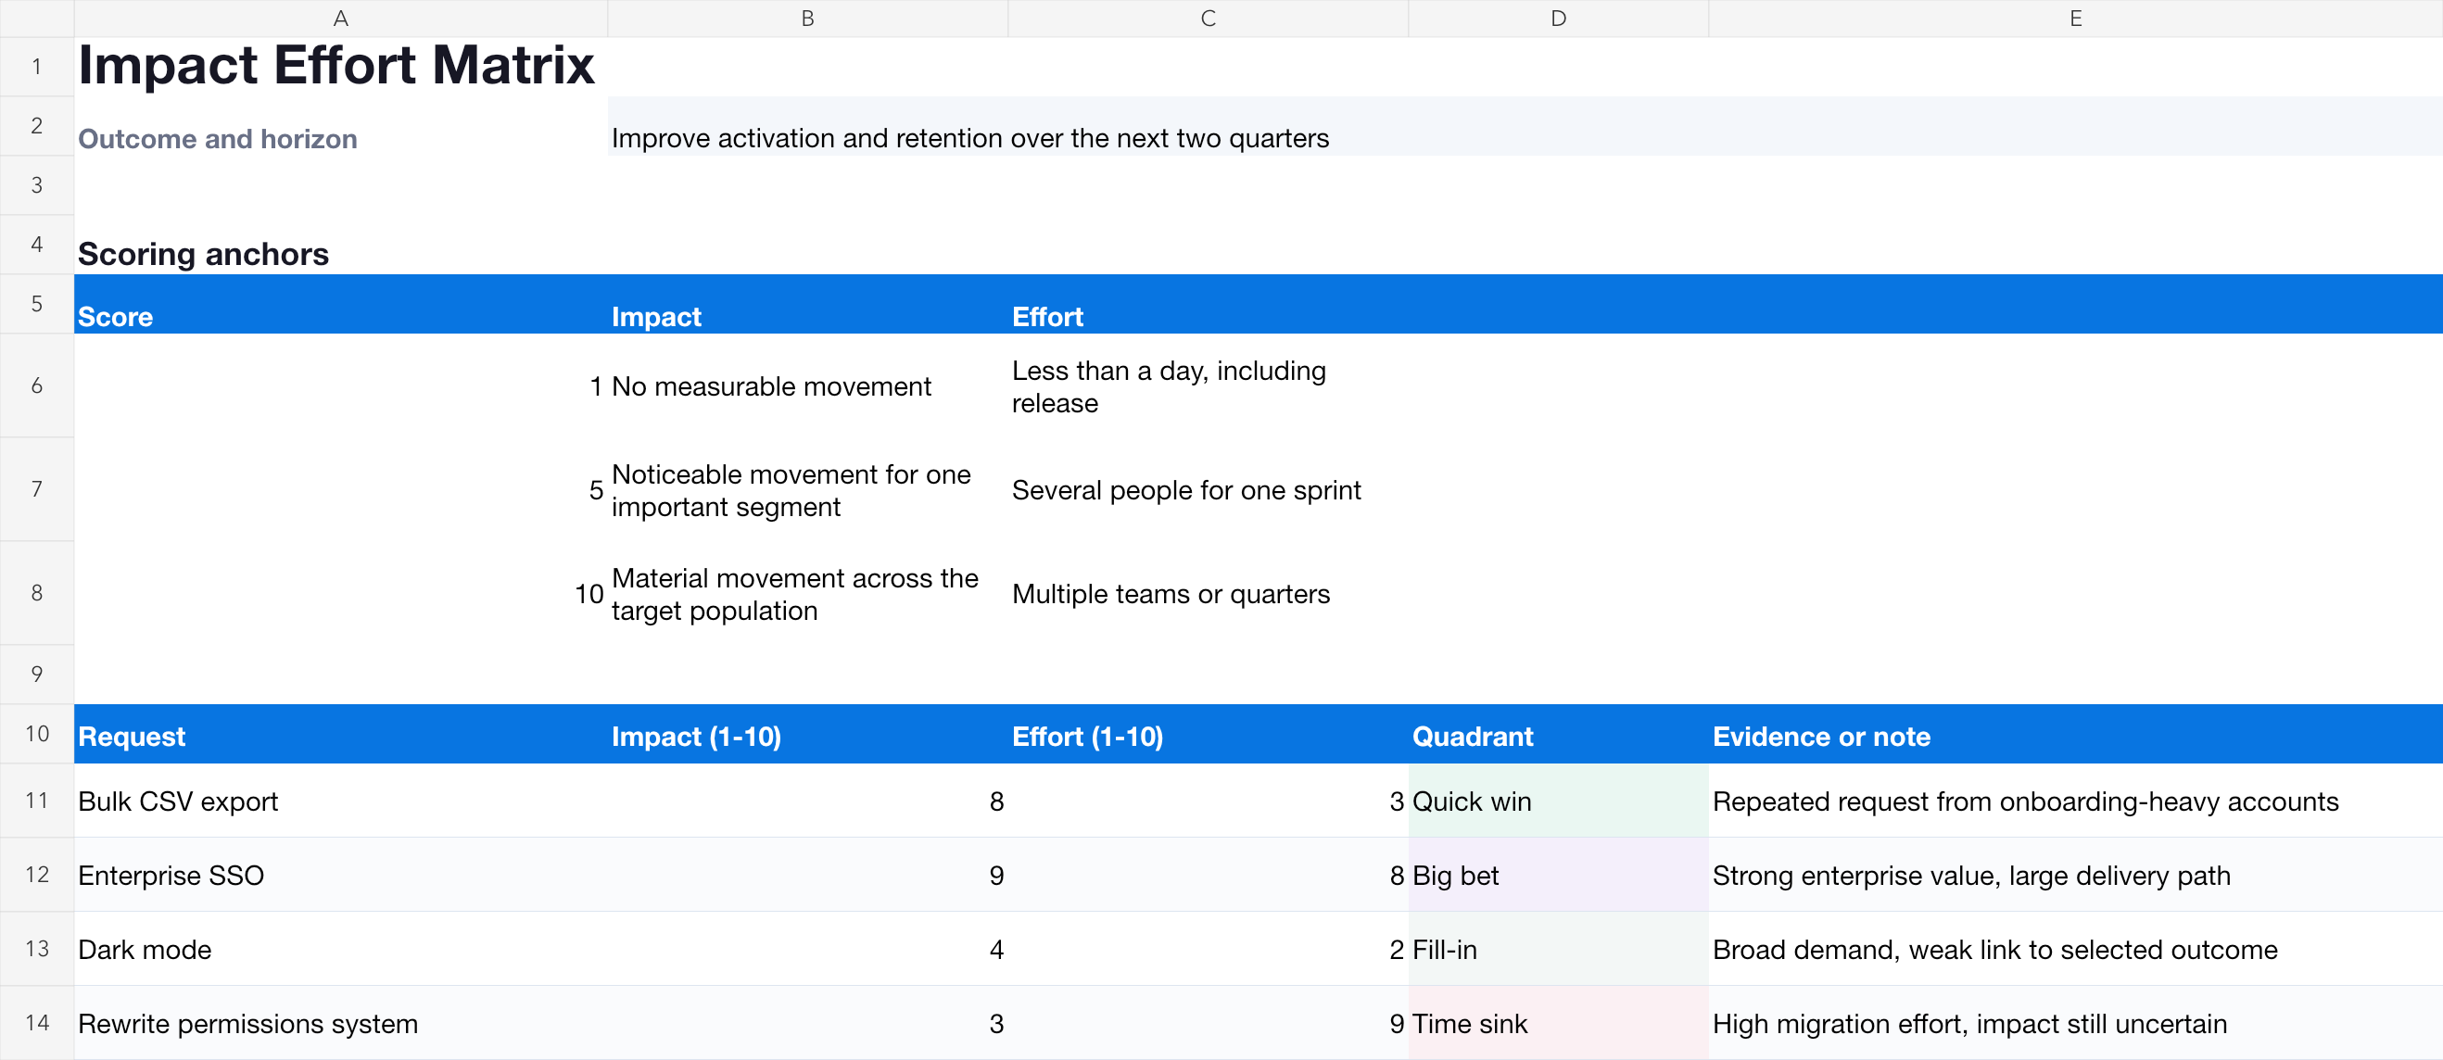This screenshot has height=1060, width=2443.
Task: Click the 'Impact (1-10)' header cell
Action: point(807,734)
